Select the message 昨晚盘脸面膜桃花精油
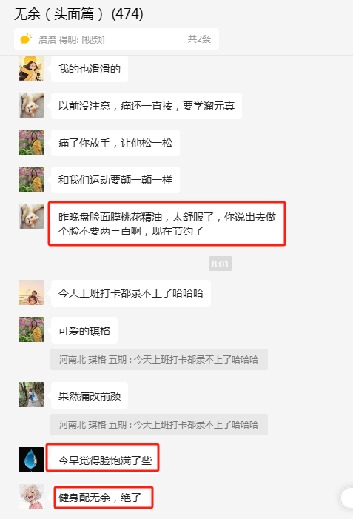The image size is (353, 519). (167, 224)
